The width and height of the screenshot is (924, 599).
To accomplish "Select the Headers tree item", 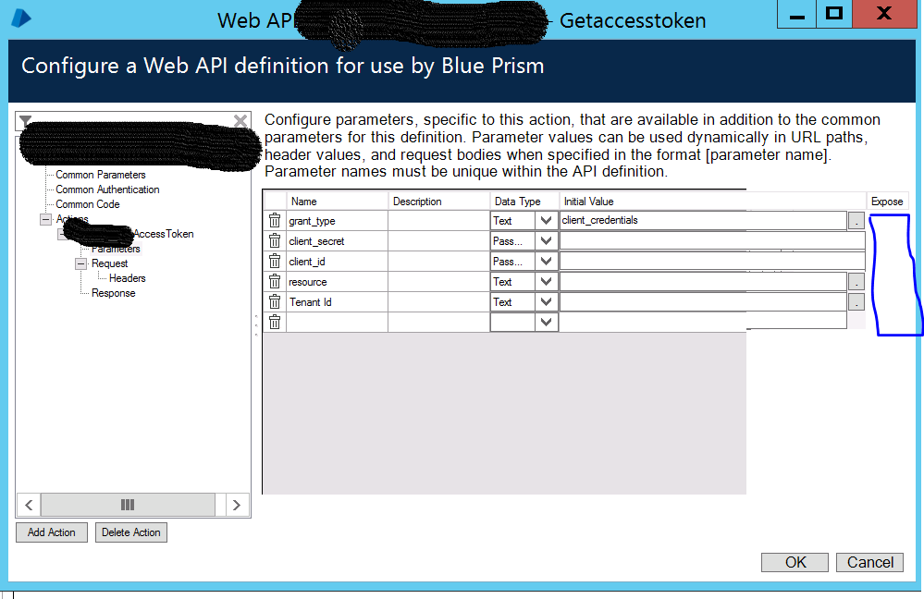I will [128, 278].
